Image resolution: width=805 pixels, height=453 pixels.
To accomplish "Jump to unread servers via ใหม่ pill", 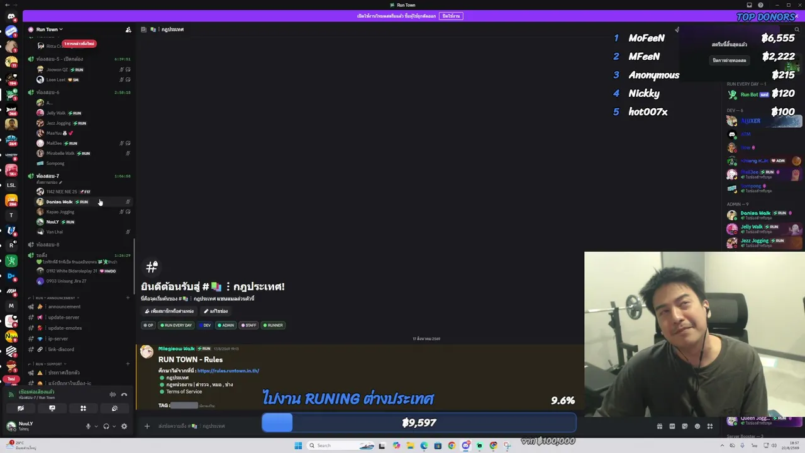I will pos(11,379).
